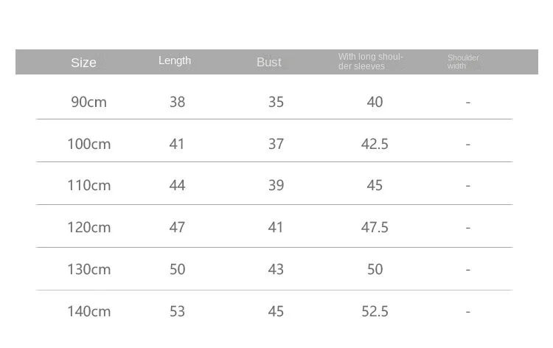The image size is (553, 348).
Task: Click the Bust value 43 for 130cm
Action: (x=276, y=269)
